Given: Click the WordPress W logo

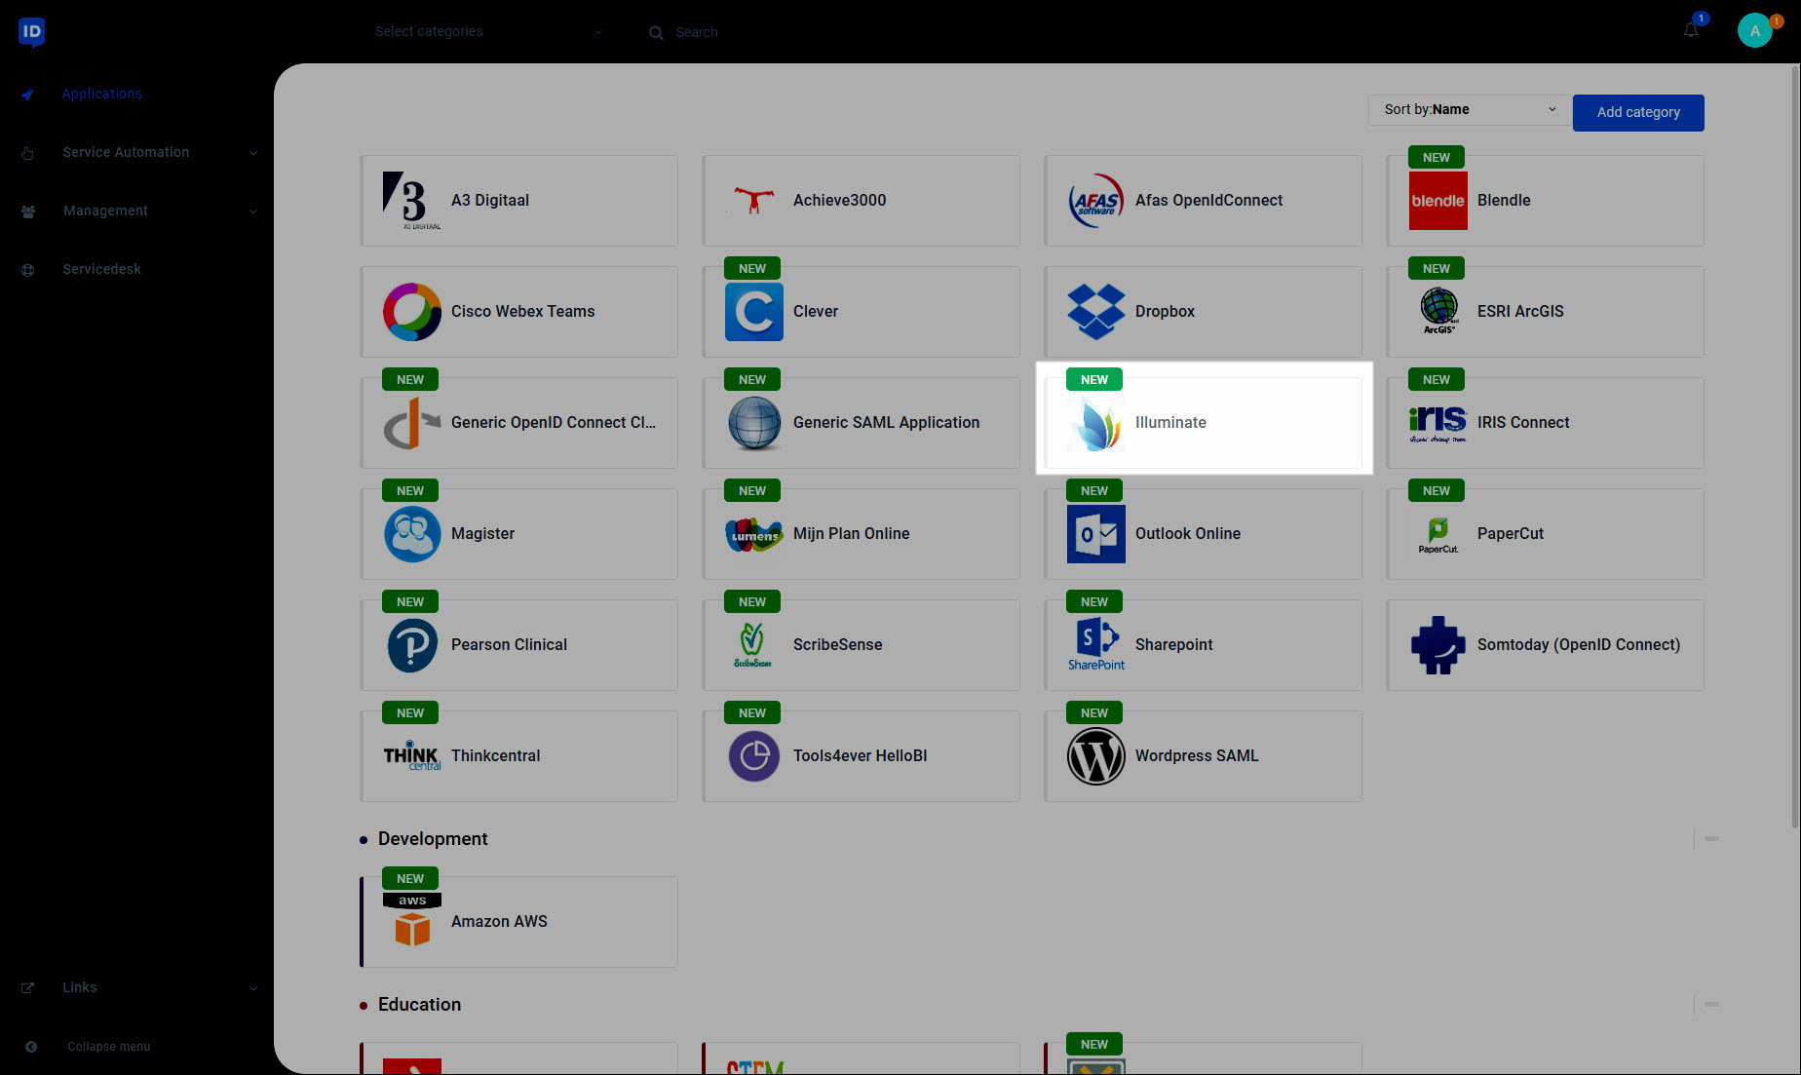Looking at the screenshot, I should pyautogui.click(x=1096, y=756).
